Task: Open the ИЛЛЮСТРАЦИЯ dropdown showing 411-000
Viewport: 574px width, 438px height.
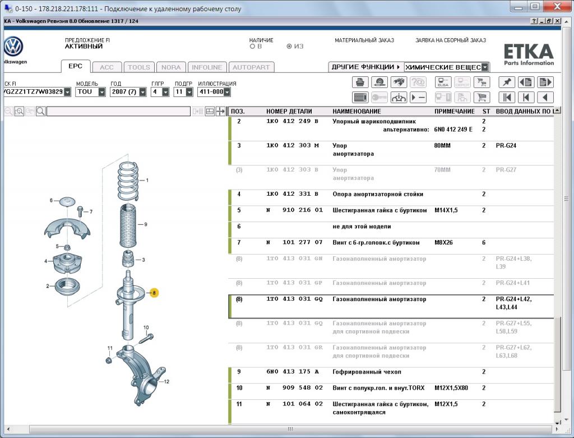Action: click(227, 92)
